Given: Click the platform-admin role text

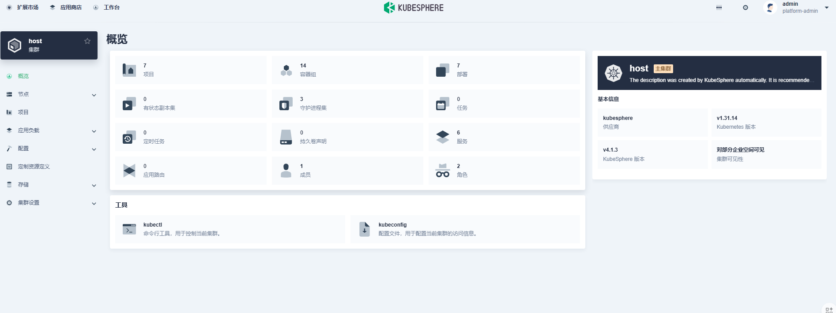Looking at the screenshot, I should 800,11.
